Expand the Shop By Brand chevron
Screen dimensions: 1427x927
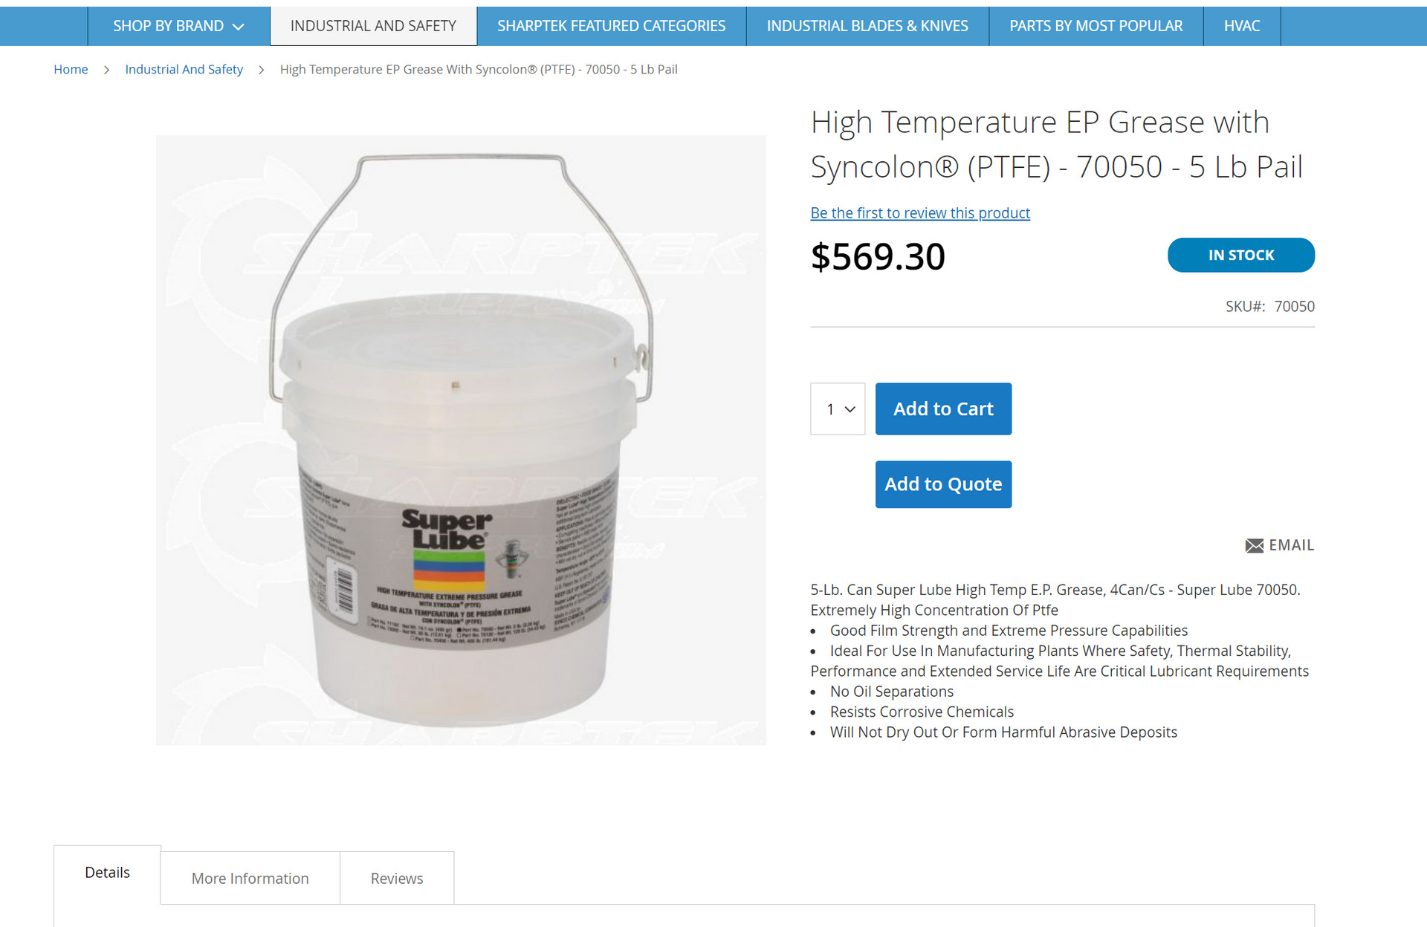click(239, 27)
